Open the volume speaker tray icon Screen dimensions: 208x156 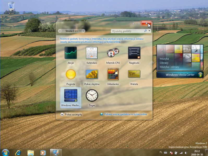tap(186, 153)
